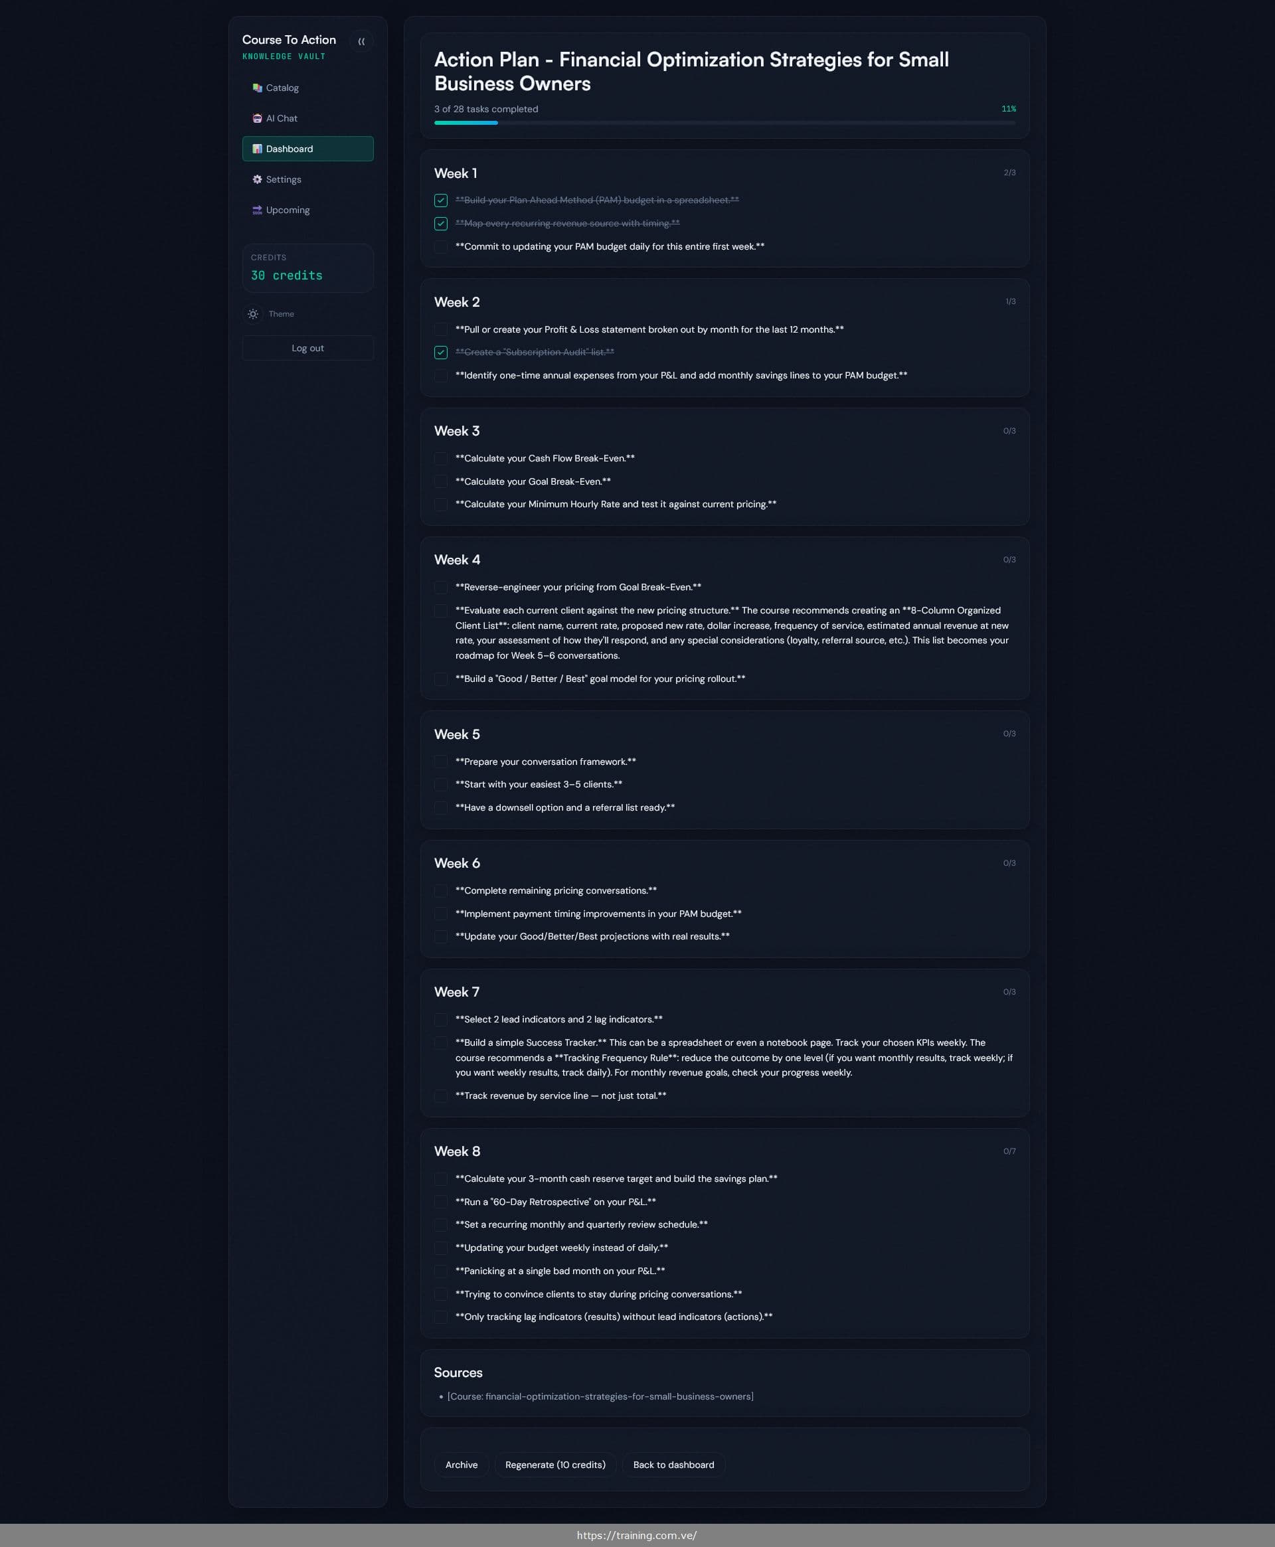Click the Upcoming arrows icon
The height and width of the screenshot is (1547, 1275).
[x=256, y=210]
